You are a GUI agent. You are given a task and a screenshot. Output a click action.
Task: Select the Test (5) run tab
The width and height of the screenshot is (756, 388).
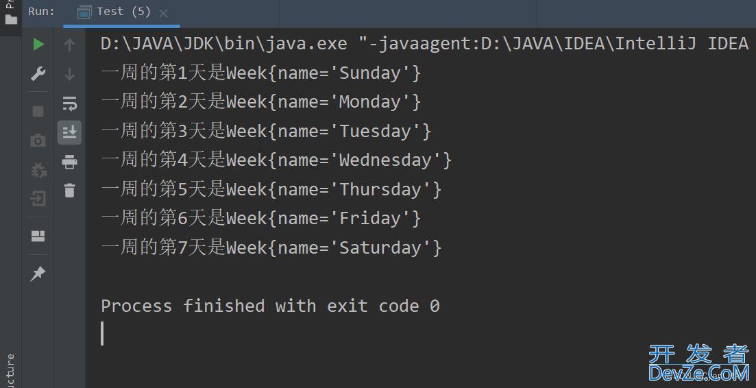pyautogui.click(x=114, y=12)
